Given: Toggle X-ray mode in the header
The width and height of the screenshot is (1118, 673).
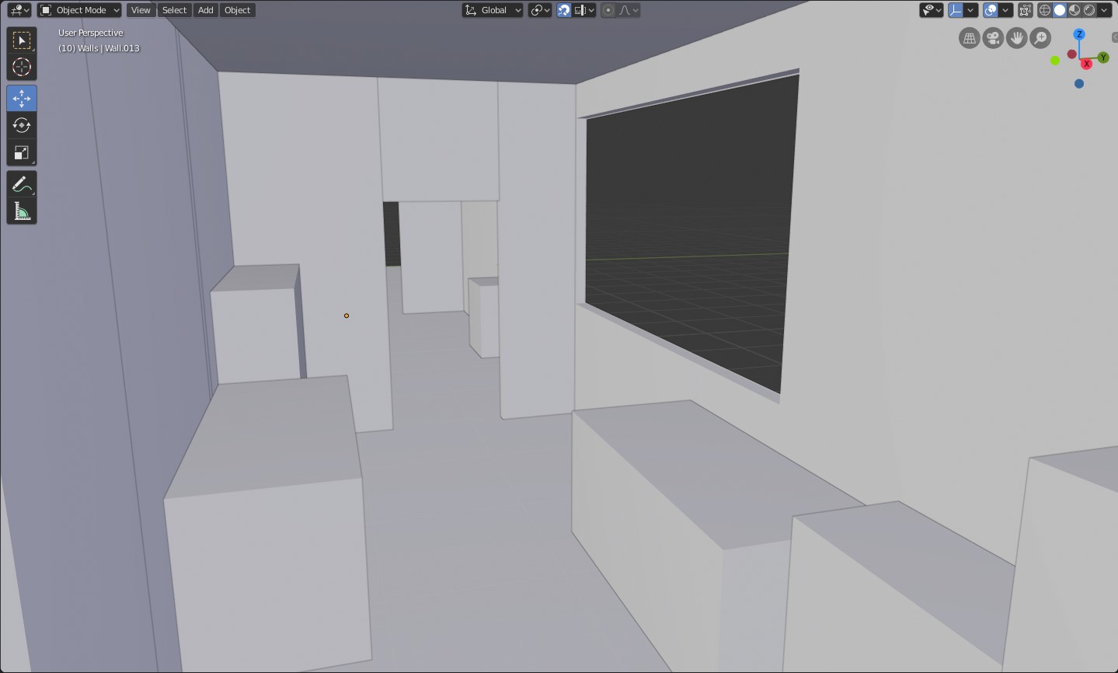Looking at the screenshot, I should click(1026, 10).
